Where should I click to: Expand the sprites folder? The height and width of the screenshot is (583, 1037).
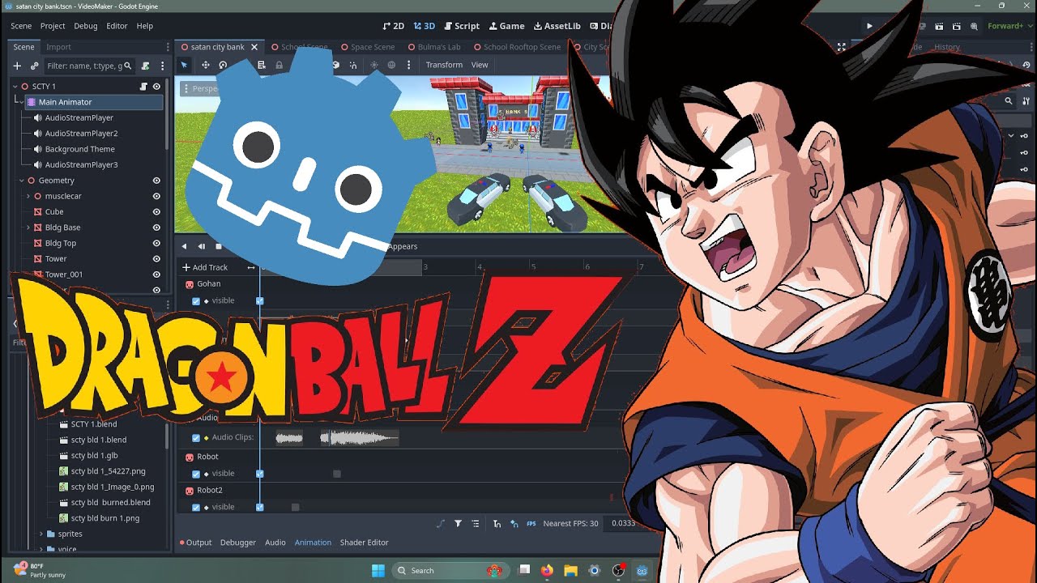click(x=41, y=534)
